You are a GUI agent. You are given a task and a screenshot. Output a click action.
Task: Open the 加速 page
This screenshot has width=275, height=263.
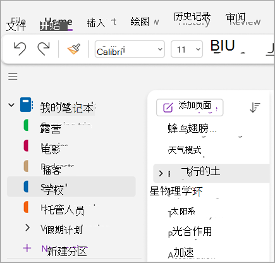[x=183, y=252]
